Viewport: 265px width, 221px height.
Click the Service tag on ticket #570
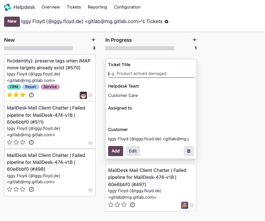(50, 87)
